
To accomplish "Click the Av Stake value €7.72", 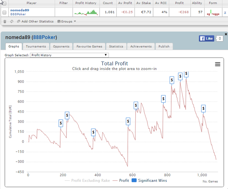I will (x=146, y=12).
